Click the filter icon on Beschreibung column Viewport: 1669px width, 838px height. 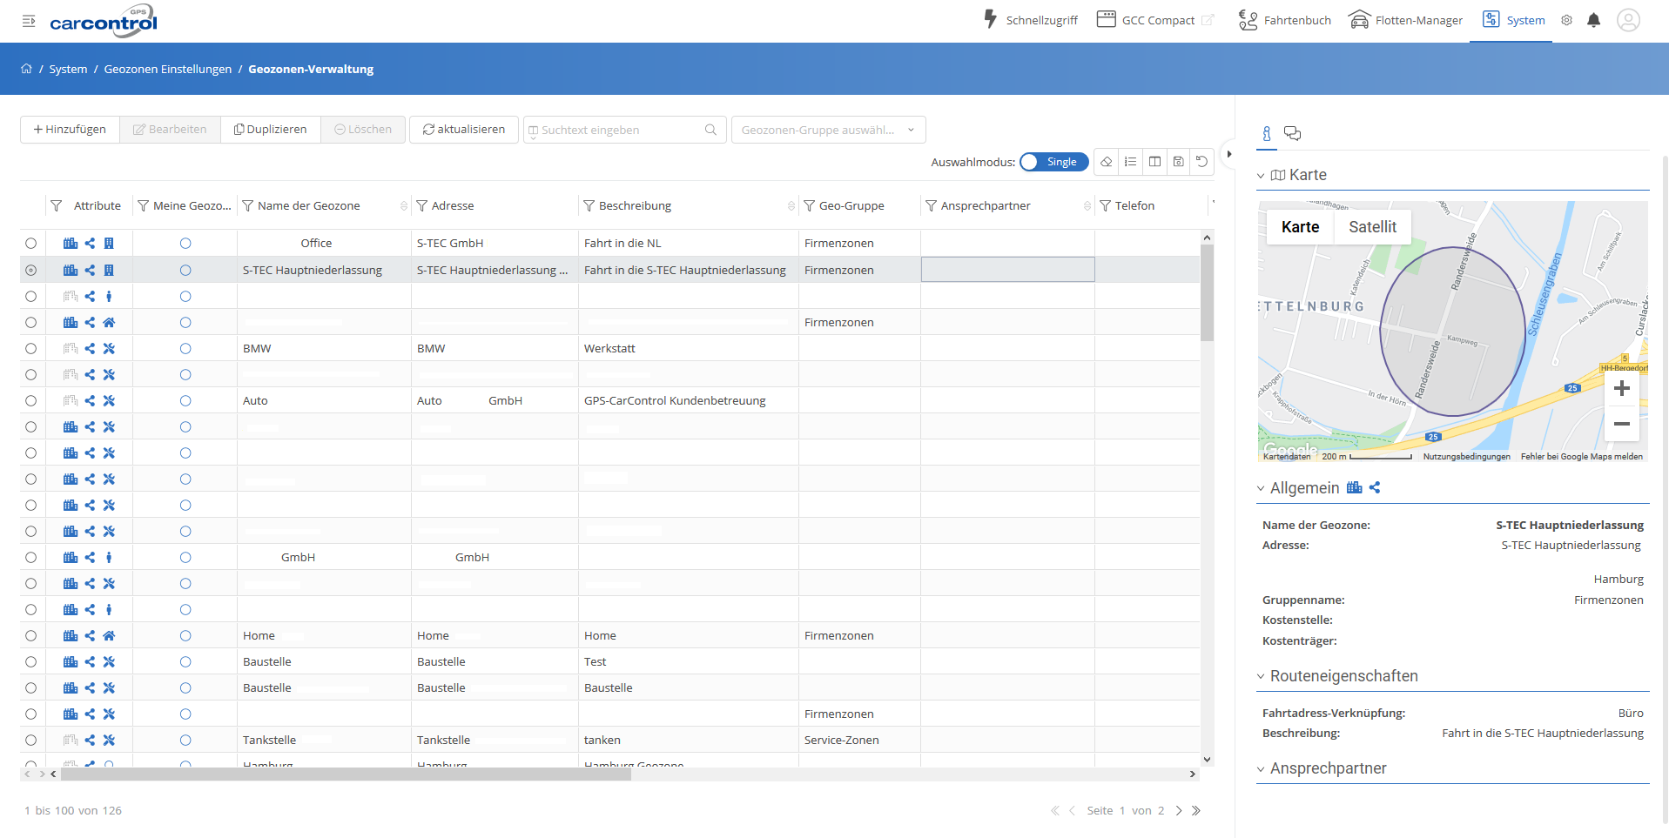point(589,206)
